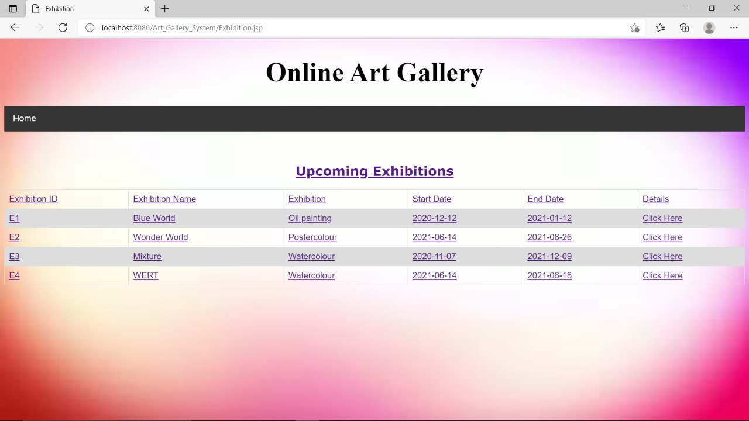Screen dimensions: 749x421
Task: Open exhibition ID E2 link
Action: click(x=14, y=237)
